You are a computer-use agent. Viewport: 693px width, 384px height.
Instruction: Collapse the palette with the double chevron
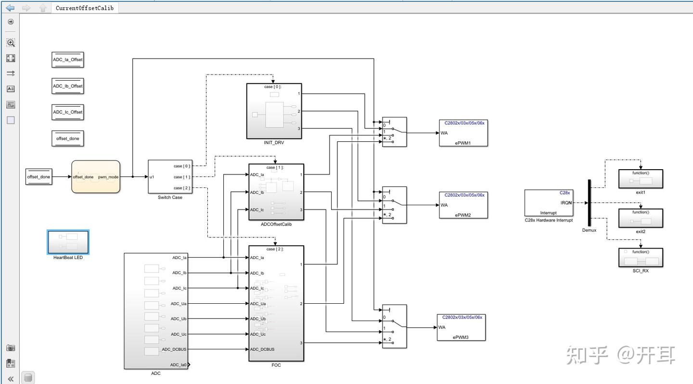point(10,379)
